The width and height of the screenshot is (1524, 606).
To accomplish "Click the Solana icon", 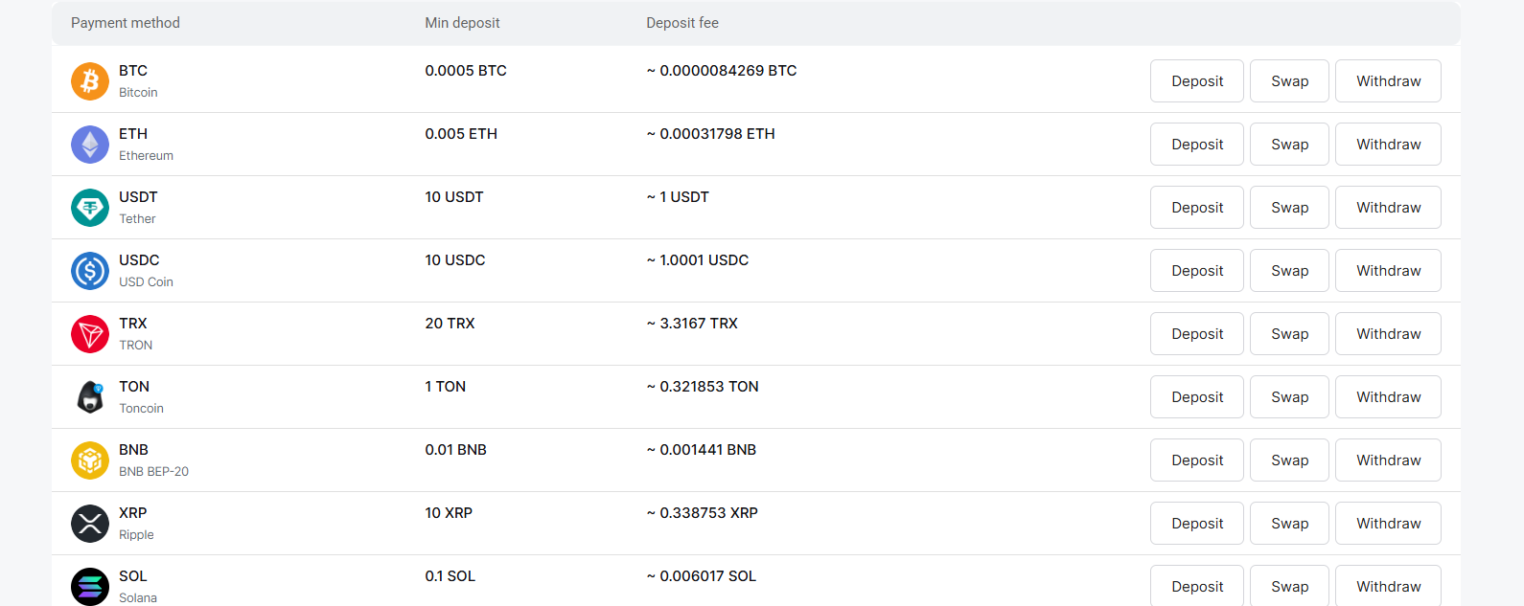I will tap(90, 587).
